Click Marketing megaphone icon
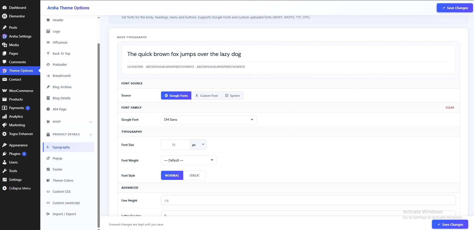Screen dimensions: 474x230 coord(5,125)
